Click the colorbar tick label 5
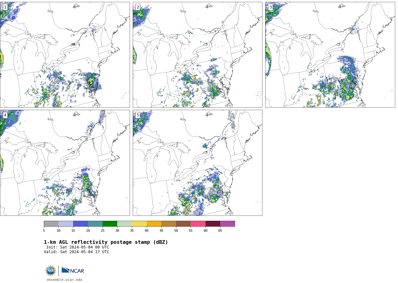The width and height of the screenshot is (398, 283). pos(44,230)
